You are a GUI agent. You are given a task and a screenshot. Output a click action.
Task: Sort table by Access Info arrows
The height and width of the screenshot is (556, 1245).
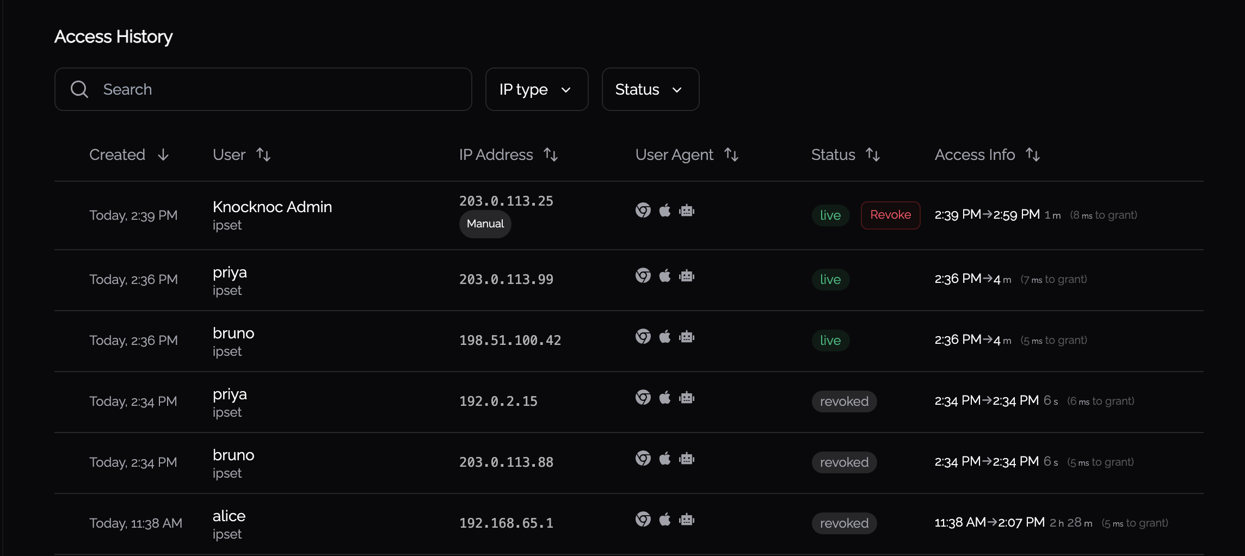[x=1033, y=155]
